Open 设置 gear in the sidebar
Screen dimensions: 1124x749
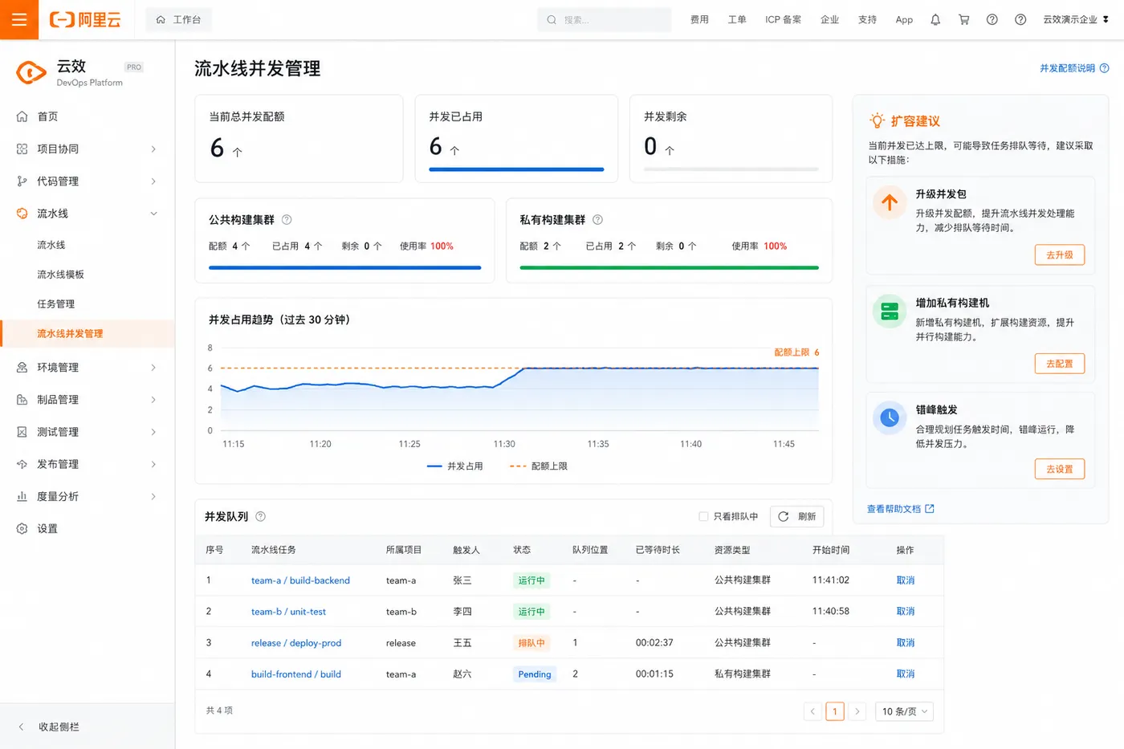(22, 529)
